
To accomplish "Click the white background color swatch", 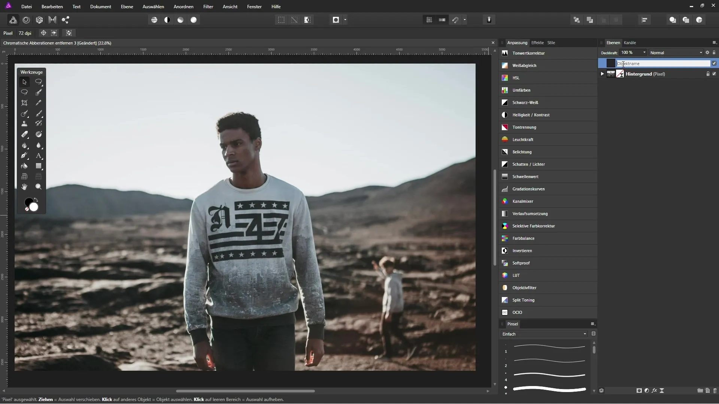I will pos(34,207).
